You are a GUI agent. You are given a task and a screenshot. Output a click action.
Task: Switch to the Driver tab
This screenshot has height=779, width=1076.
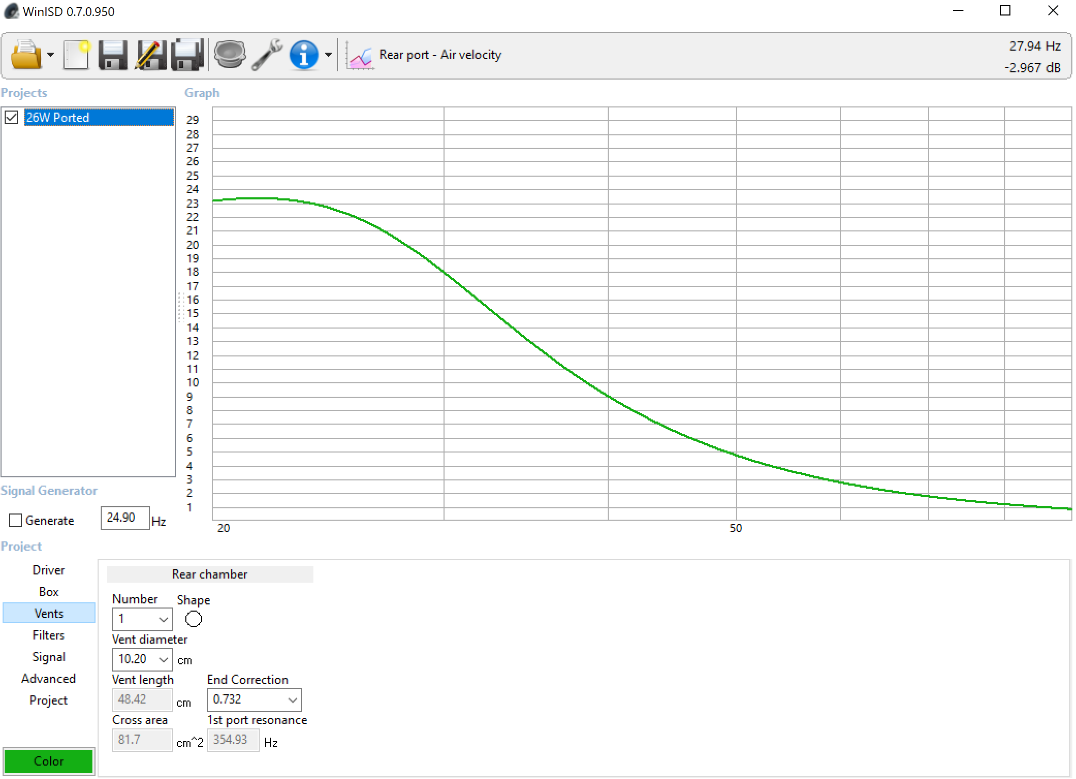[x=49, y=570]
